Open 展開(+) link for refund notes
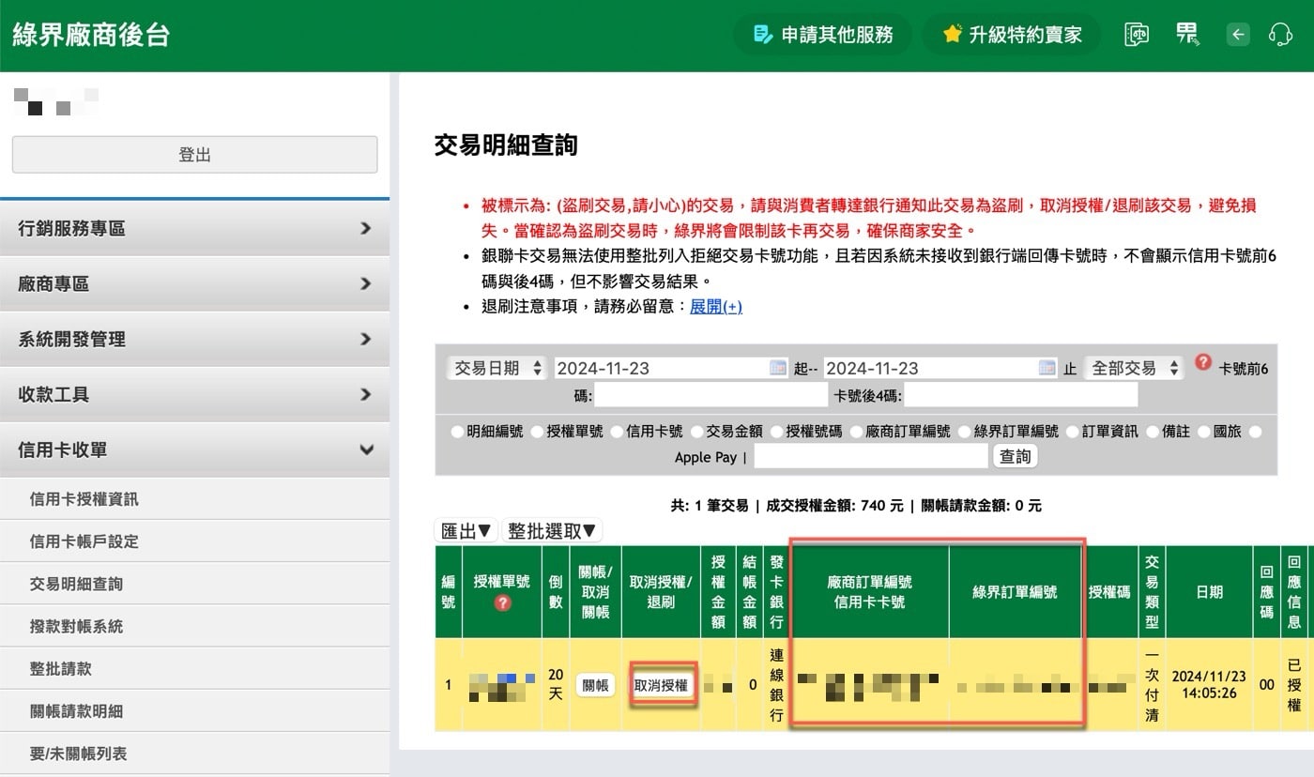Screen dimensions: 1314x777 click(716, 307)
